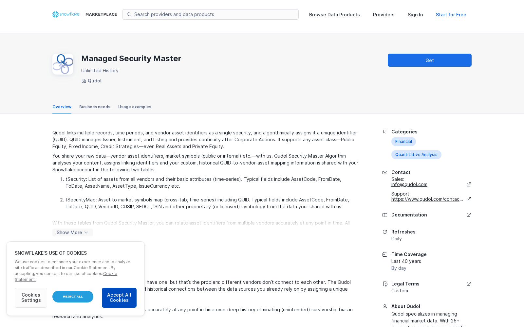Click REJECT ALL cookies button
Image resolution: width=524 pixels, height=327 pixels.
(73, 297)
